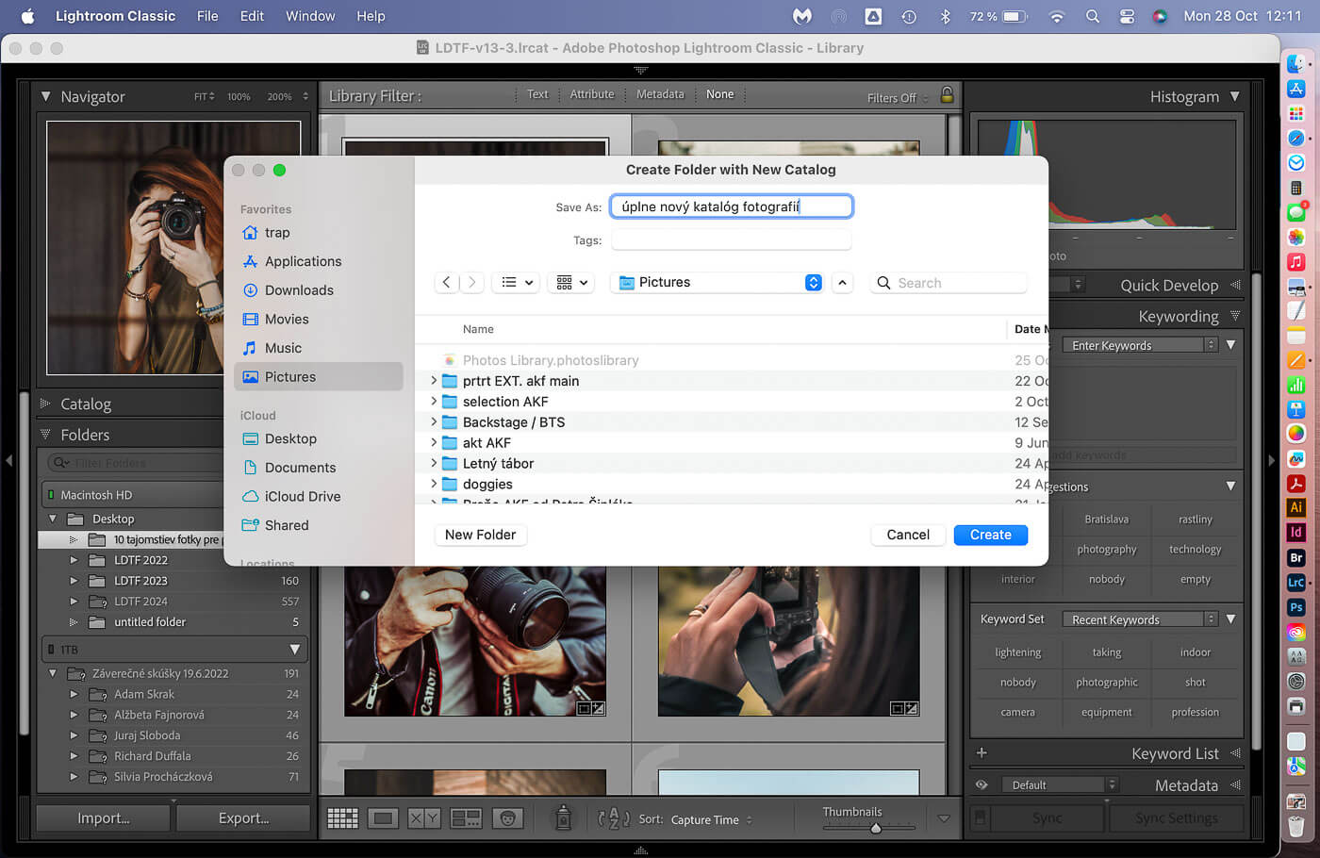This screenshot has width=1320, height=858.
Task: Open Applications in dialog sidebar
Action: pos(292,261)
